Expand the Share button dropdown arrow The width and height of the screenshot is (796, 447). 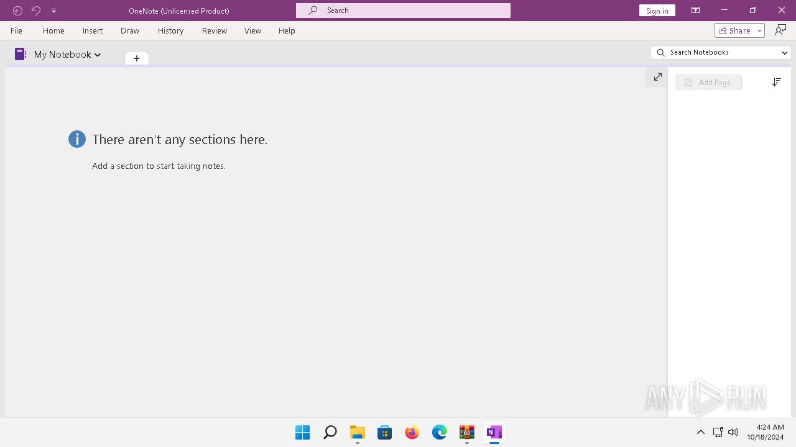pyautogui.click(x=759, y=30)
